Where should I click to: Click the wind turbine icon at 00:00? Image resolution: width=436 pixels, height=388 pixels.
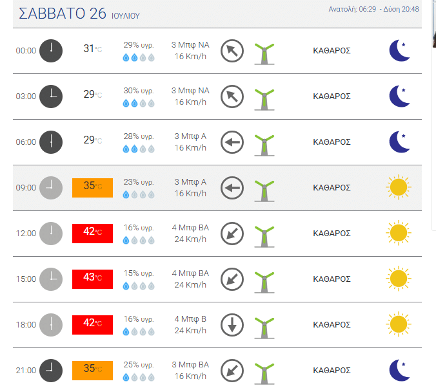264,54
